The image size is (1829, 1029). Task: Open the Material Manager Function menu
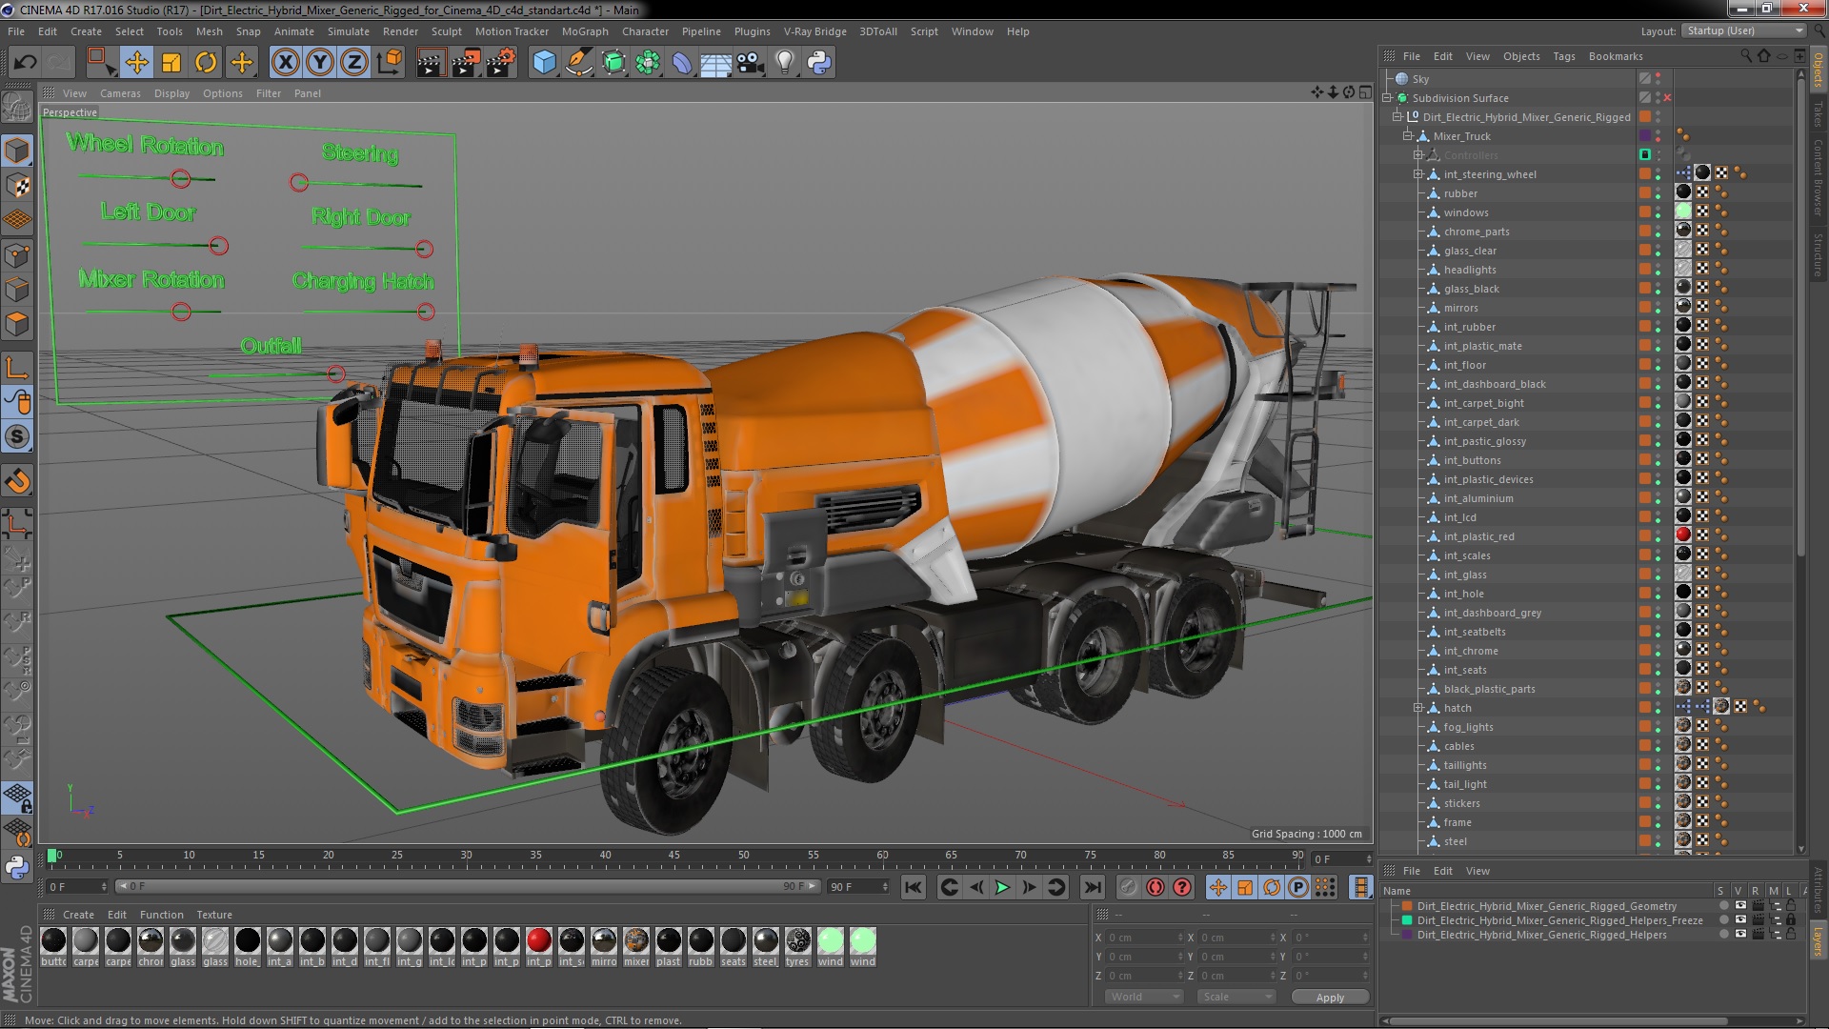point(161,915)
